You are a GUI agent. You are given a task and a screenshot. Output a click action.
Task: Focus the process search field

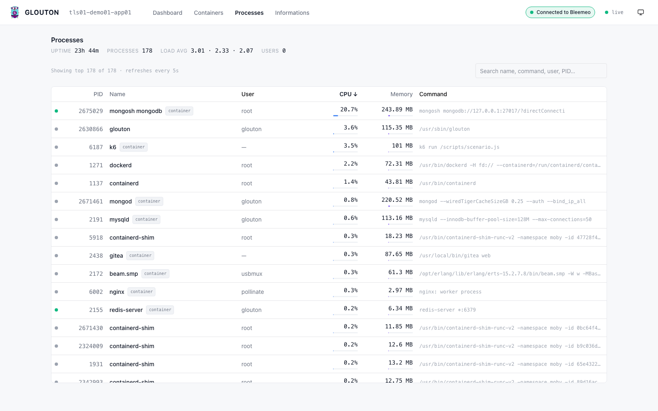click(x=541, y=71)
